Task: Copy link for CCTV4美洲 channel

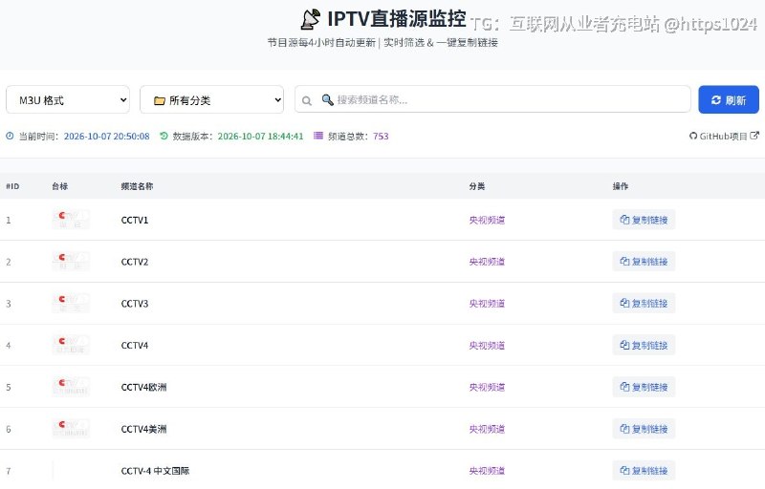Action: tap(644, 429)
